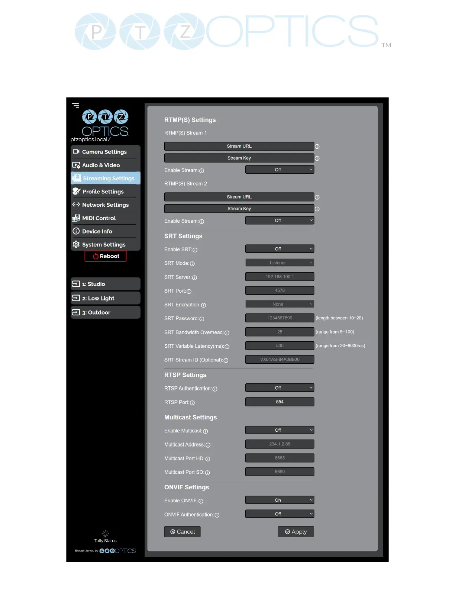455x589 pixels.
Task: Click info icon beside Stream 1 Enable Stream
Action: 202,171
